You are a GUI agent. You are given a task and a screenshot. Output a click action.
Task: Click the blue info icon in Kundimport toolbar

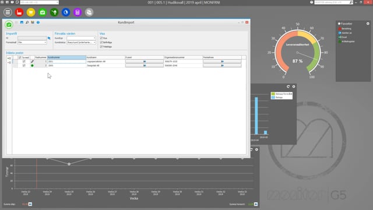tap(38, 22)
